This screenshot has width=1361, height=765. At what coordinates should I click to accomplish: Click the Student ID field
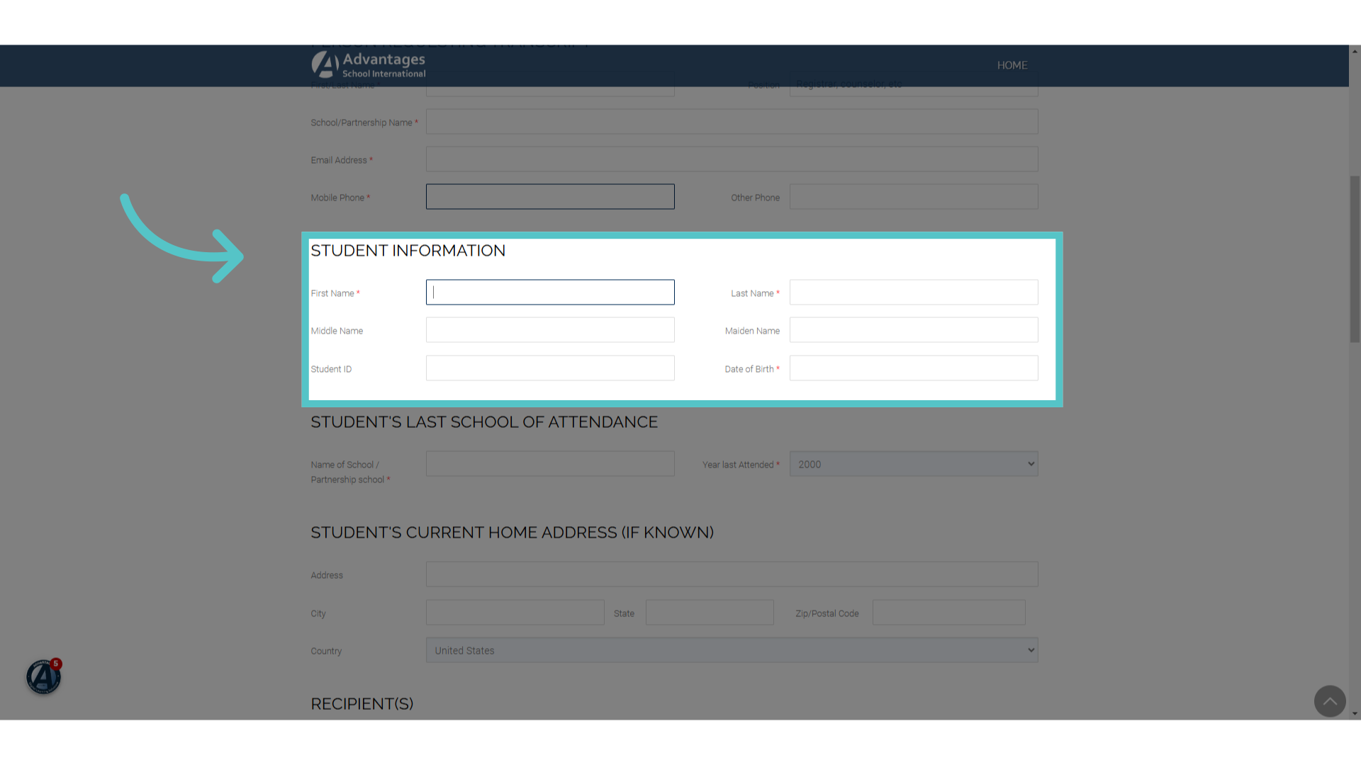550,368
